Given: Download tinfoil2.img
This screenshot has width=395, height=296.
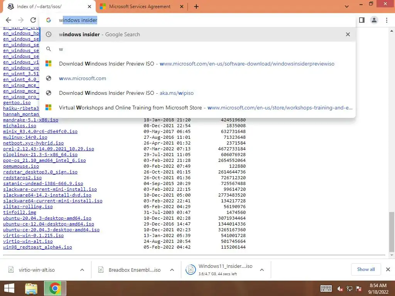Looking at the screenshot, I should click(x=20, y=212).
